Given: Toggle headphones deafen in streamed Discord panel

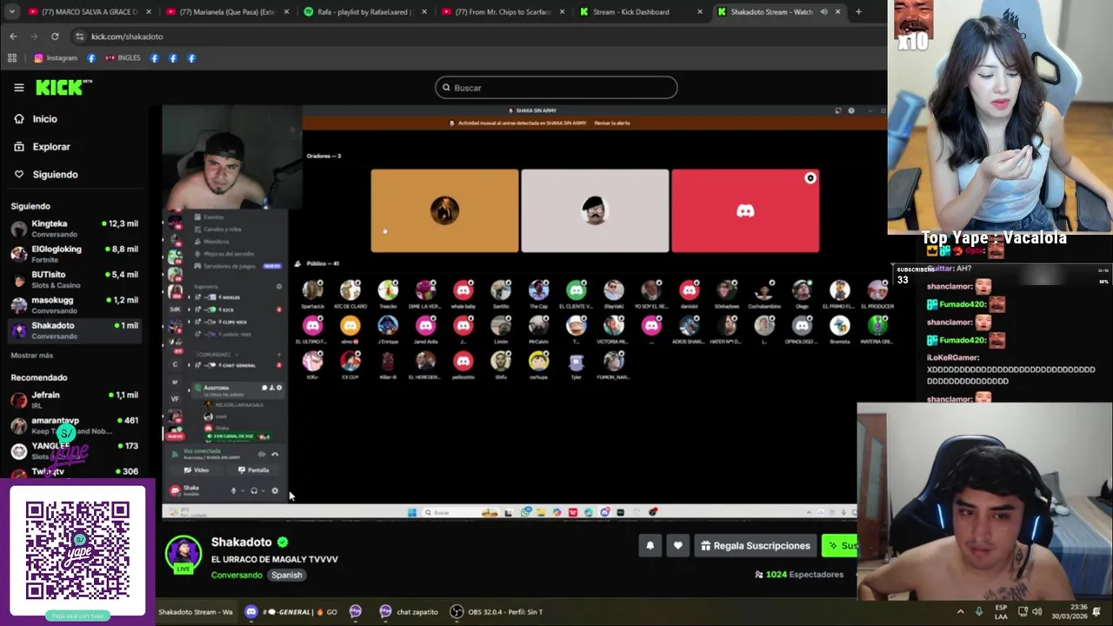Looking at the screenshot, I should pyautogui.click(x=254, y=491).
